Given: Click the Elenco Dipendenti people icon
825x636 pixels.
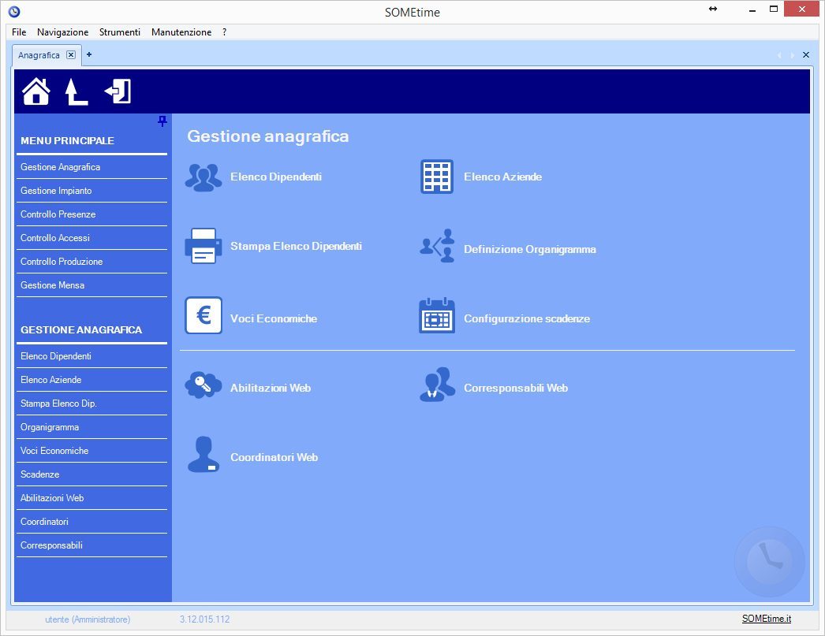Looking at the screenshot, I should (203, 177).
